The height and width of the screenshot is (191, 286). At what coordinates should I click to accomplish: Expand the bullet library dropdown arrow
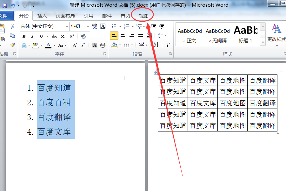(120, 26)
